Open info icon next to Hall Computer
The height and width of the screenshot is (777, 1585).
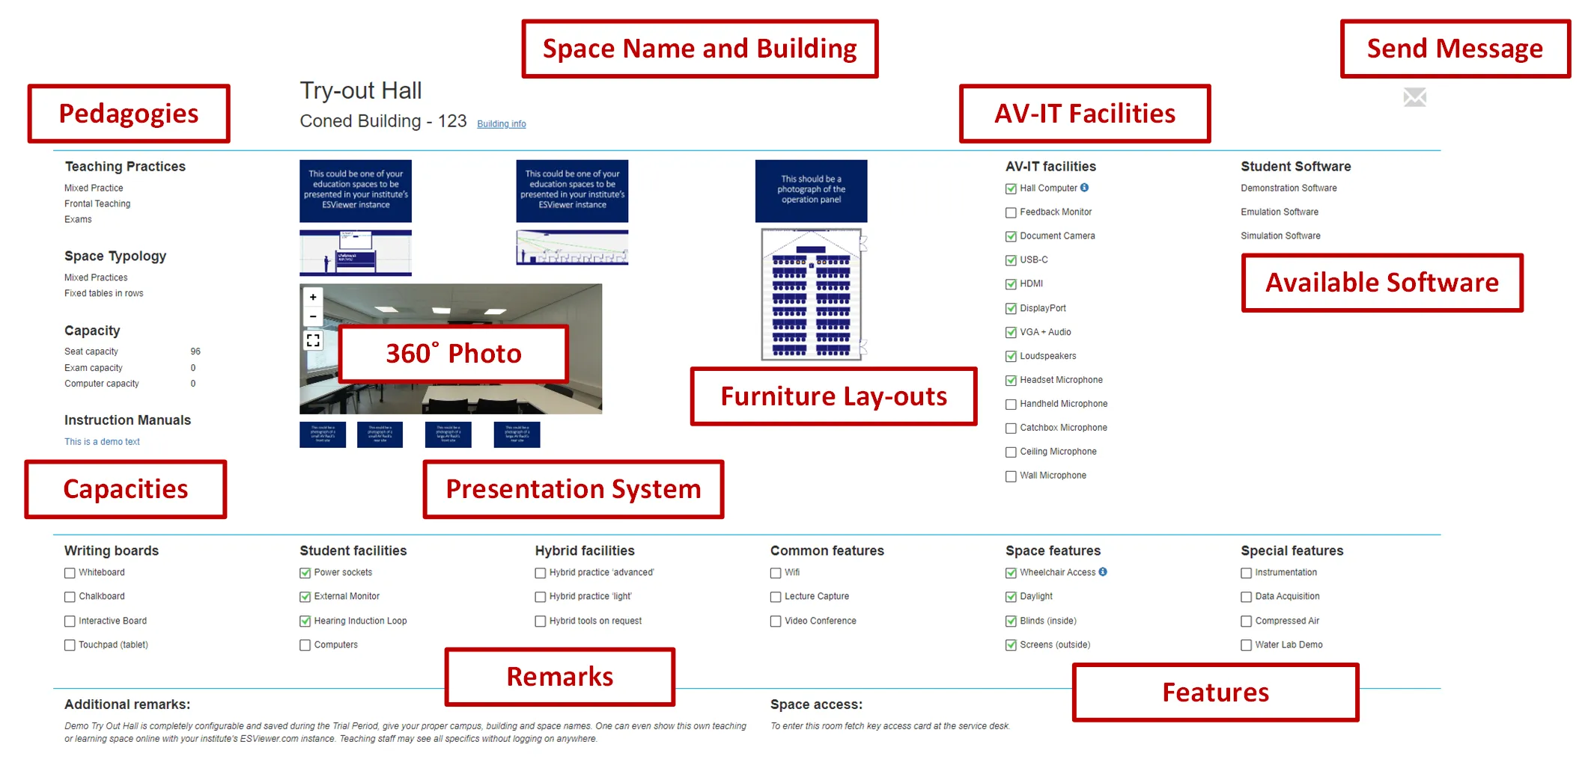1084,188
